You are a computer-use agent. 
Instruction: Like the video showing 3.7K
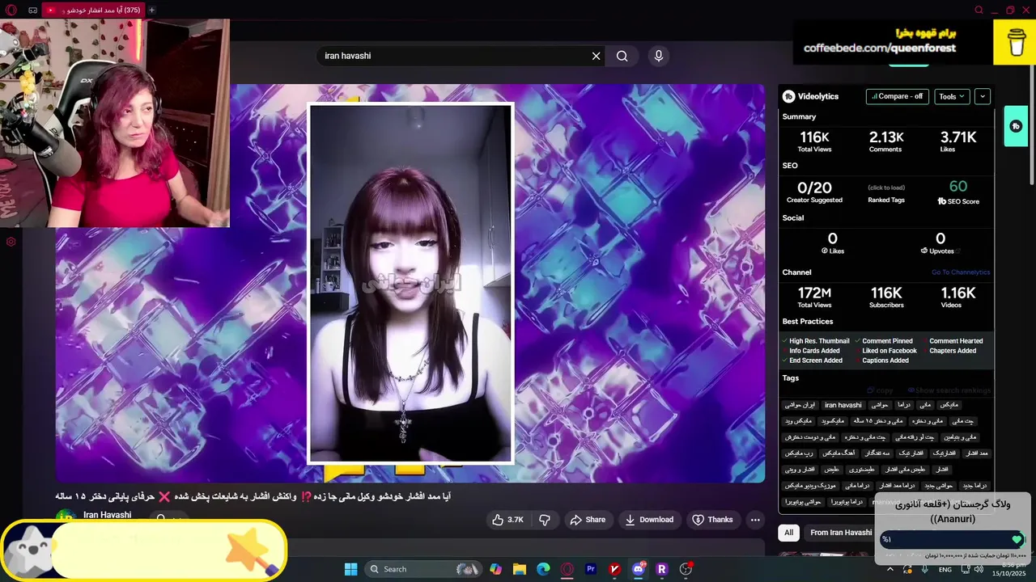pyautogui.click(x=507, y=520)
